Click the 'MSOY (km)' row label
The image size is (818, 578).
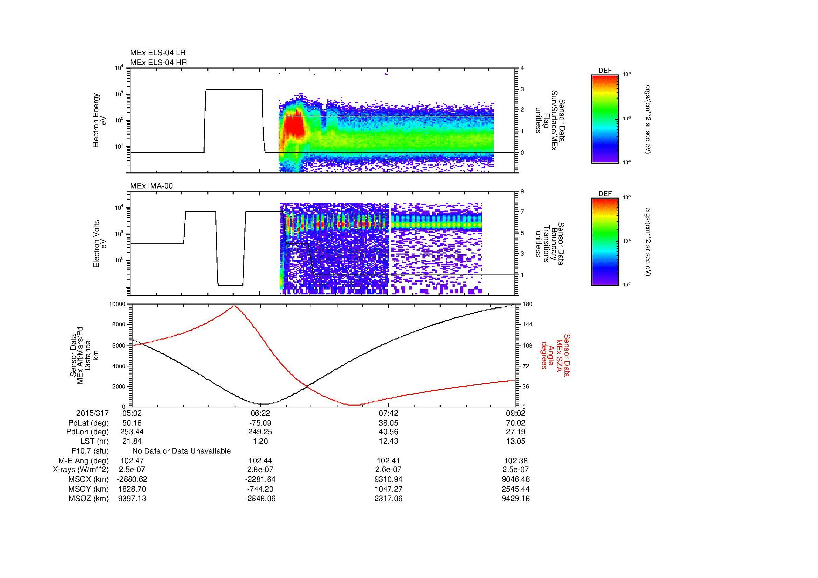(89, 489)
